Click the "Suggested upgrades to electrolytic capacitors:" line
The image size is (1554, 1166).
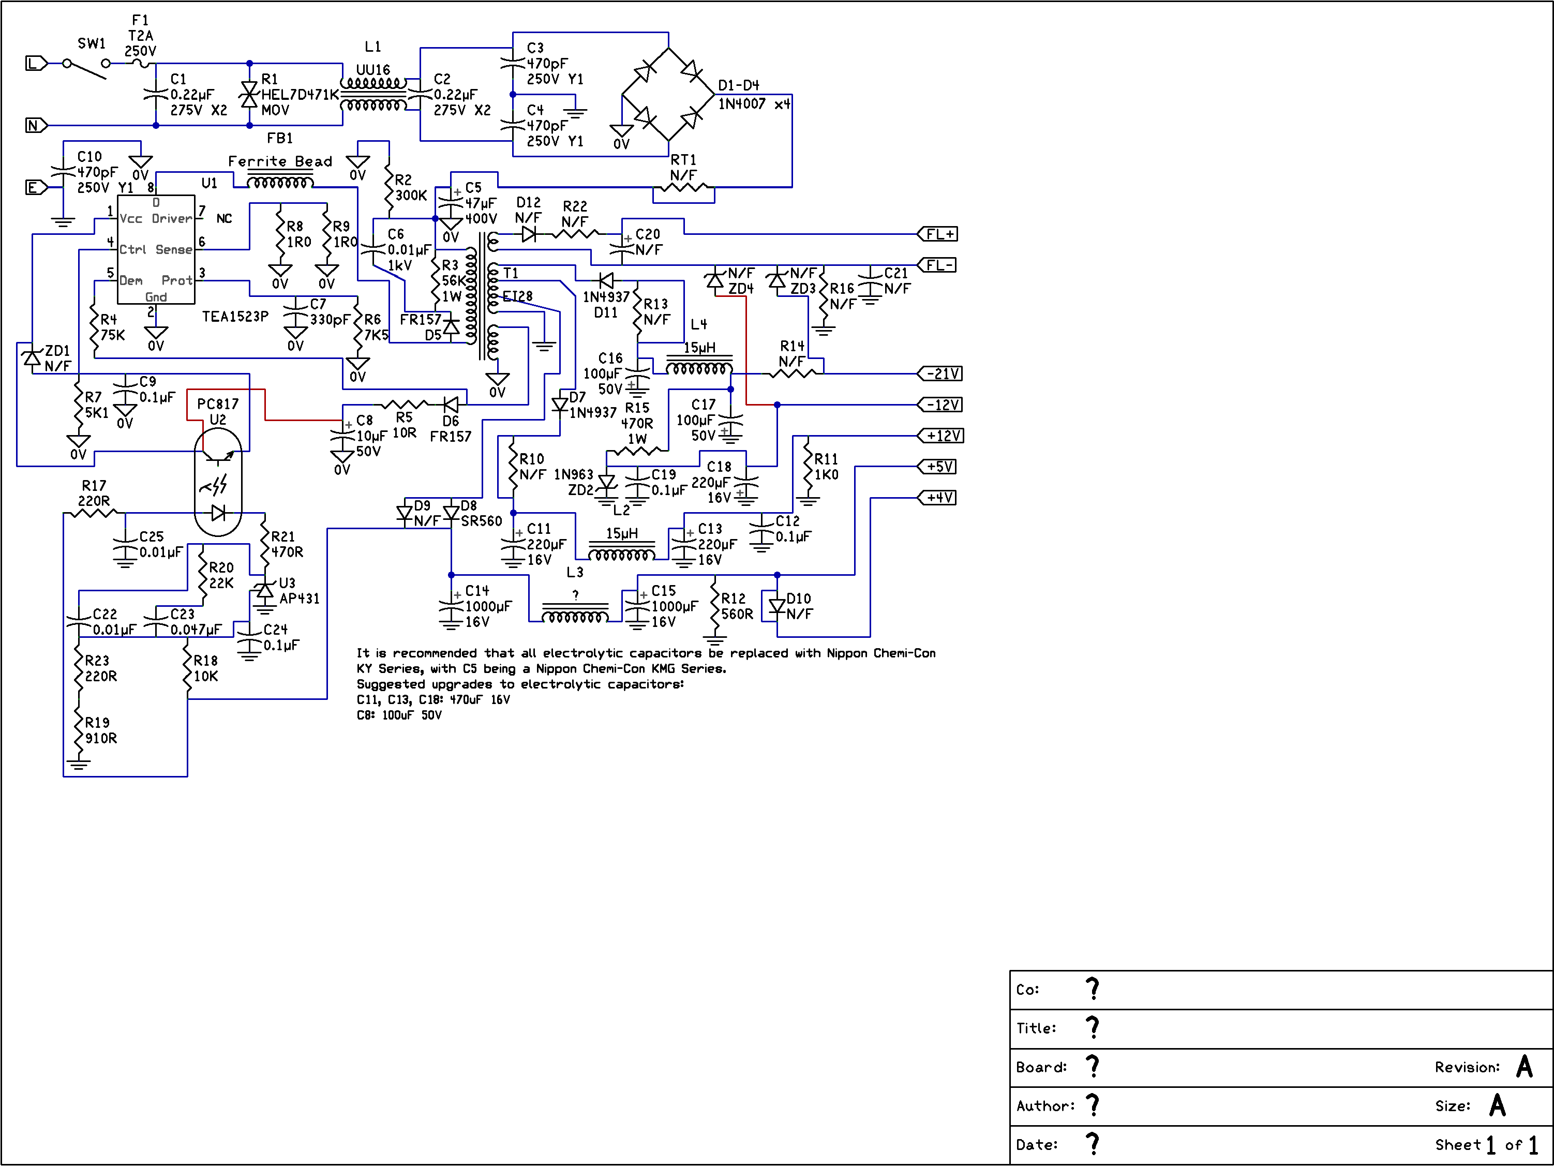pos(520,684)
